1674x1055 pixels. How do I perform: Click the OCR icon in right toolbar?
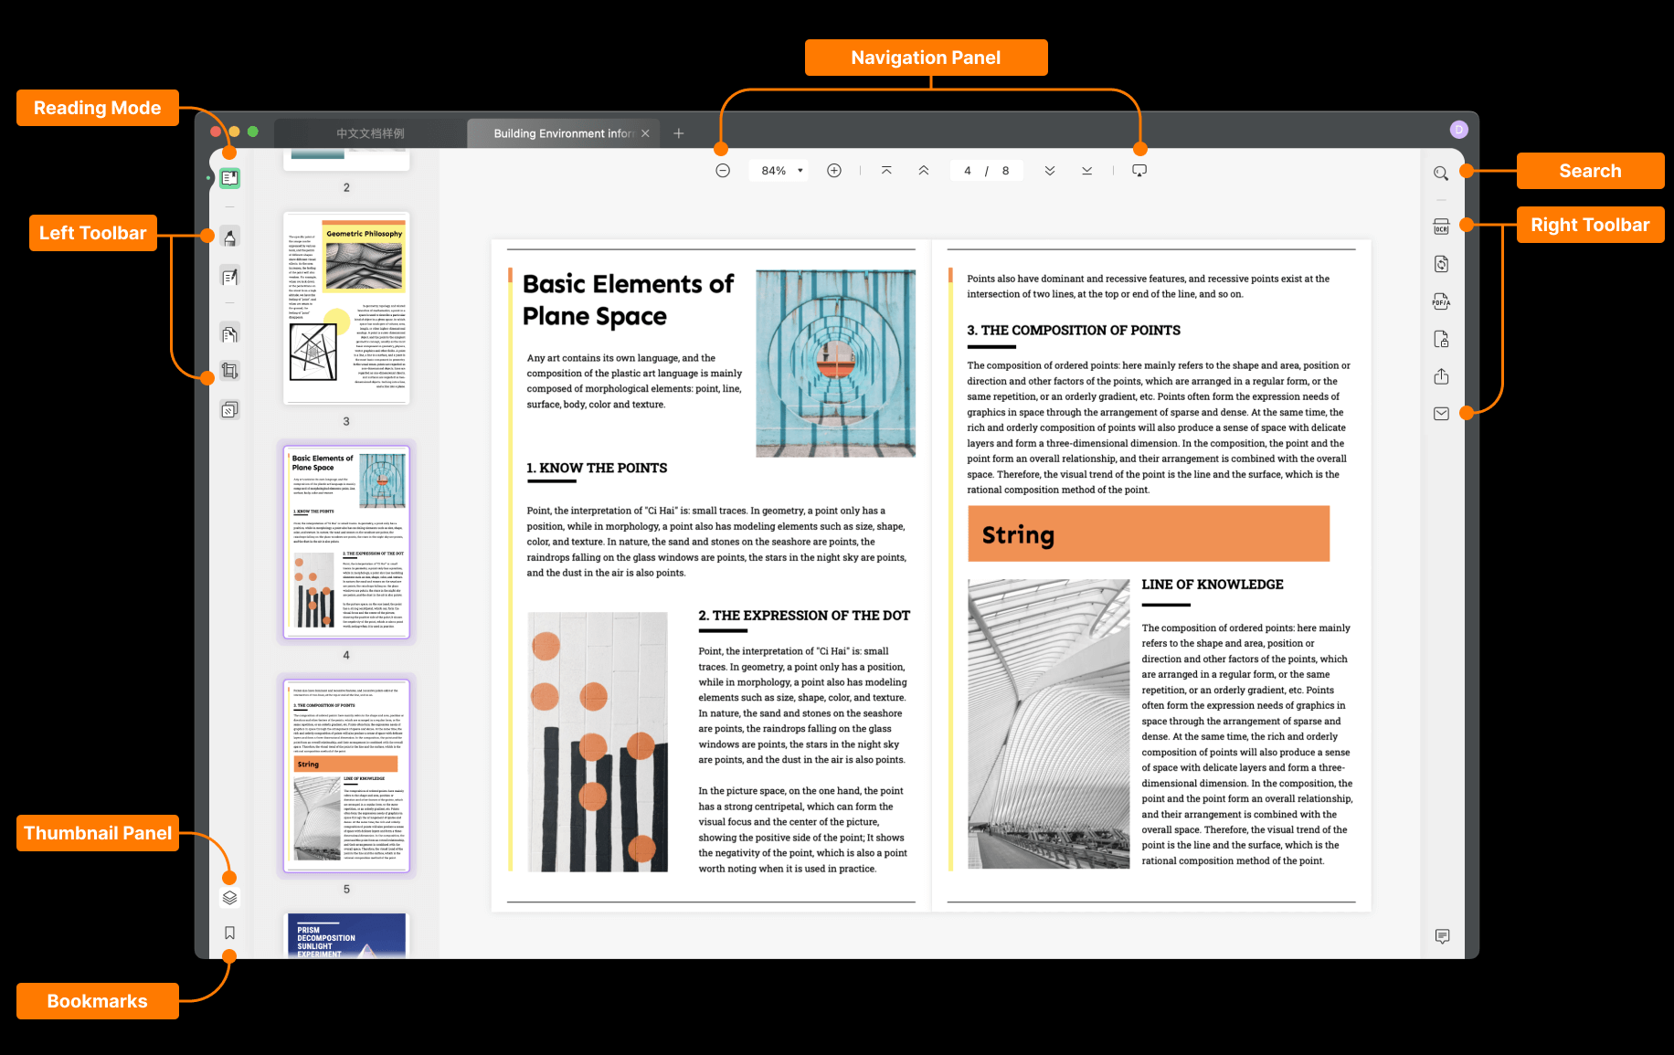pos(1441,227)
